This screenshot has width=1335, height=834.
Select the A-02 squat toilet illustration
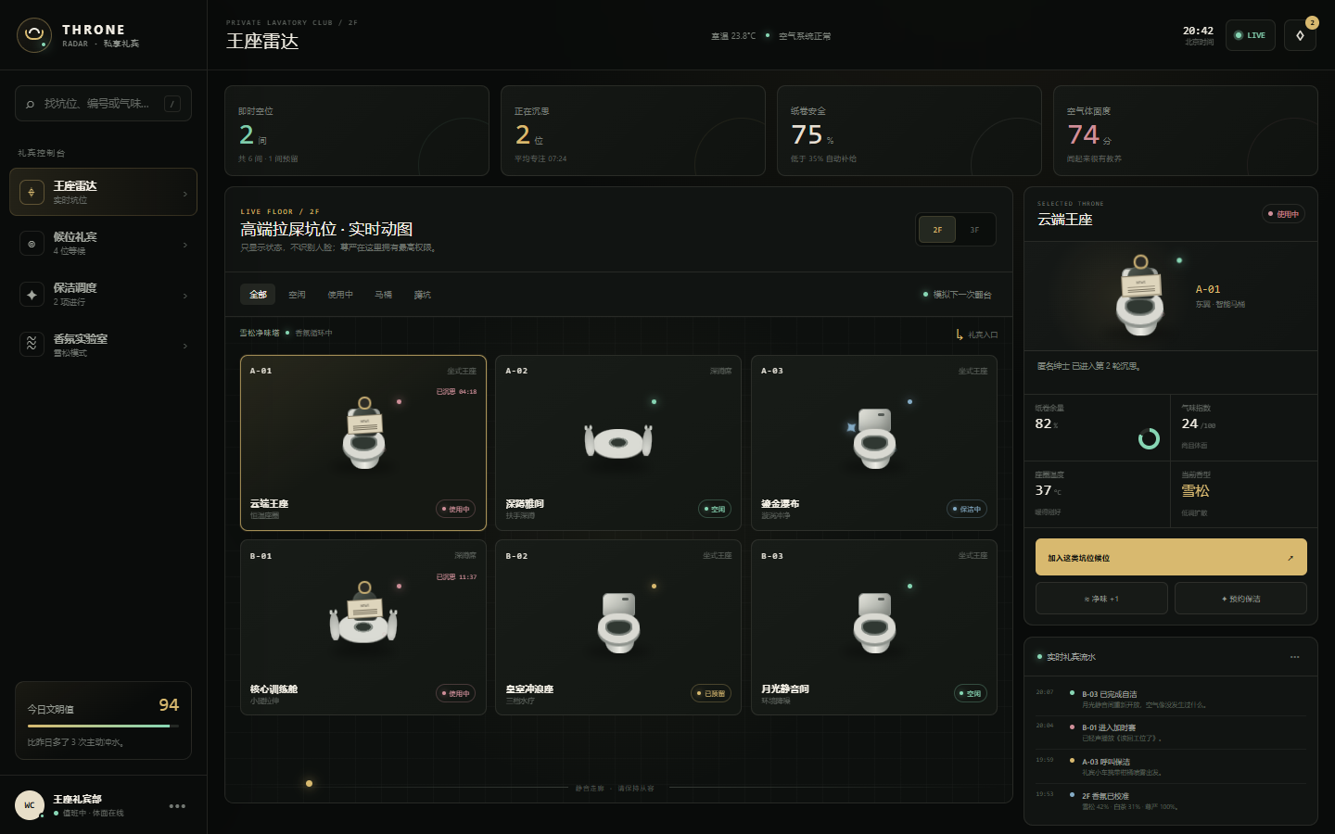(618, 441)
